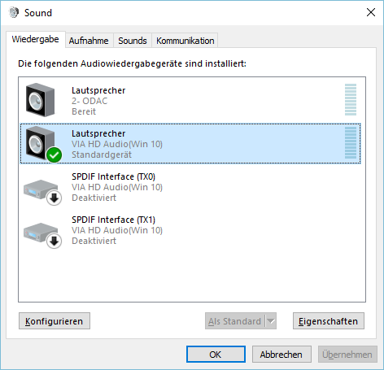Click the VIA HD Audio speaker icon
Screen dimensions: 384x370
(40, 143)
